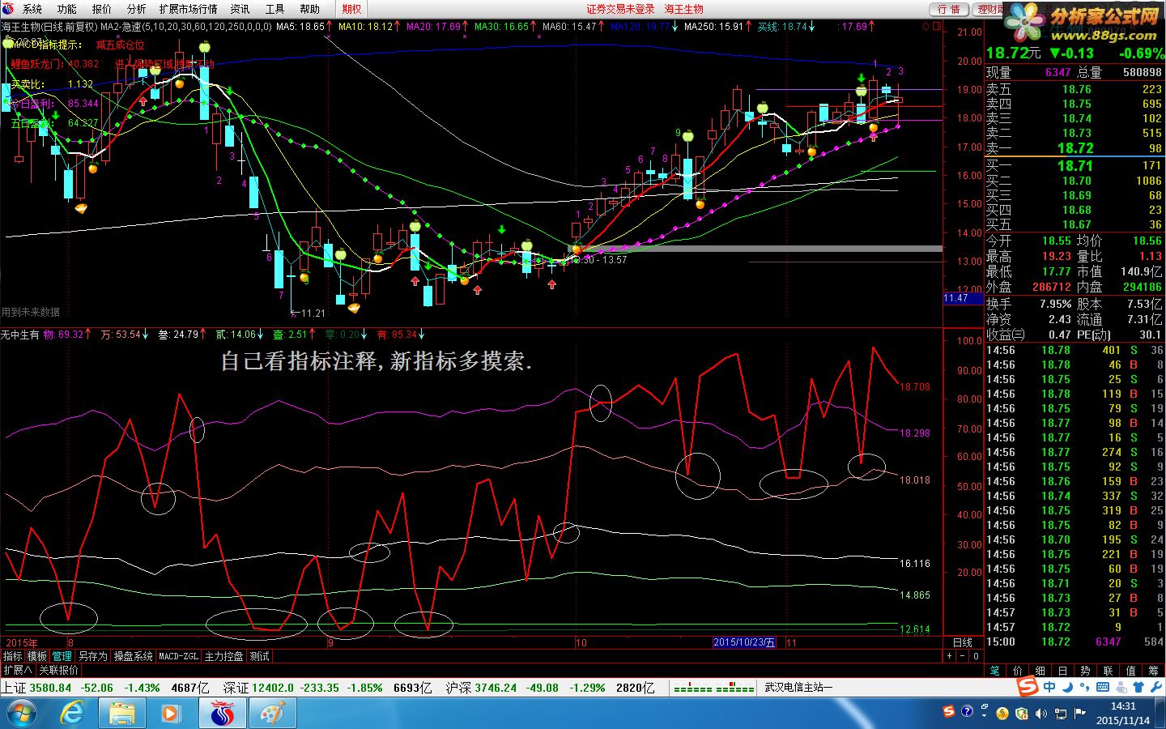Select the 日 tab in quote panel
This screenshot has width=1166, height=729.
[x=1063, y=670]
